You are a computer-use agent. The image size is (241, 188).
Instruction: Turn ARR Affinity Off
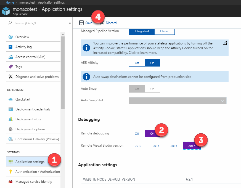pyautogui.click(x=137, y=63)
